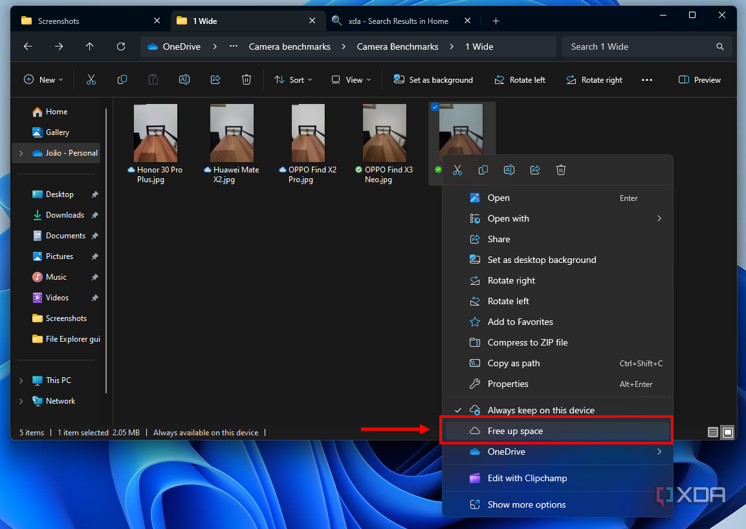Click the Search 1 Wide input box
This screenshot has height=529, width=746.
click(x=643, y=47)
